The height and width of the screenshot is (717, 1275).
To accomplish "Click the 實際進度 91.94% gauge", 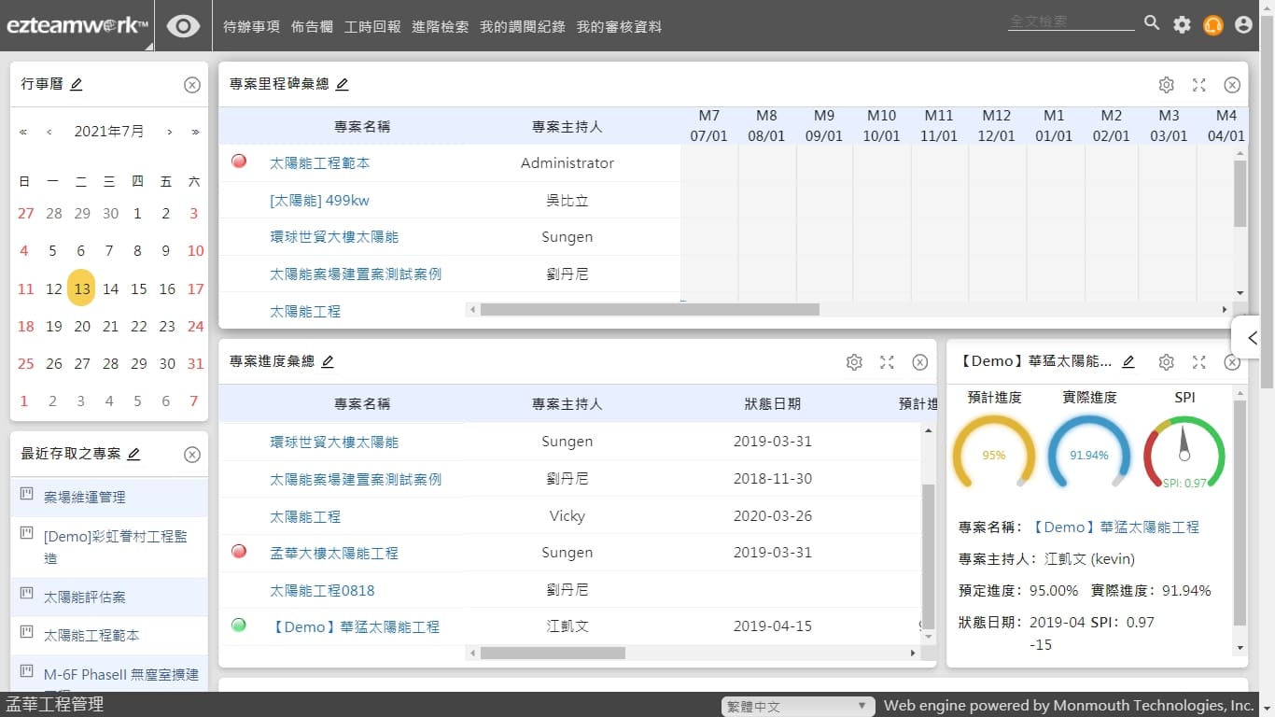I will coord(1089,455).
